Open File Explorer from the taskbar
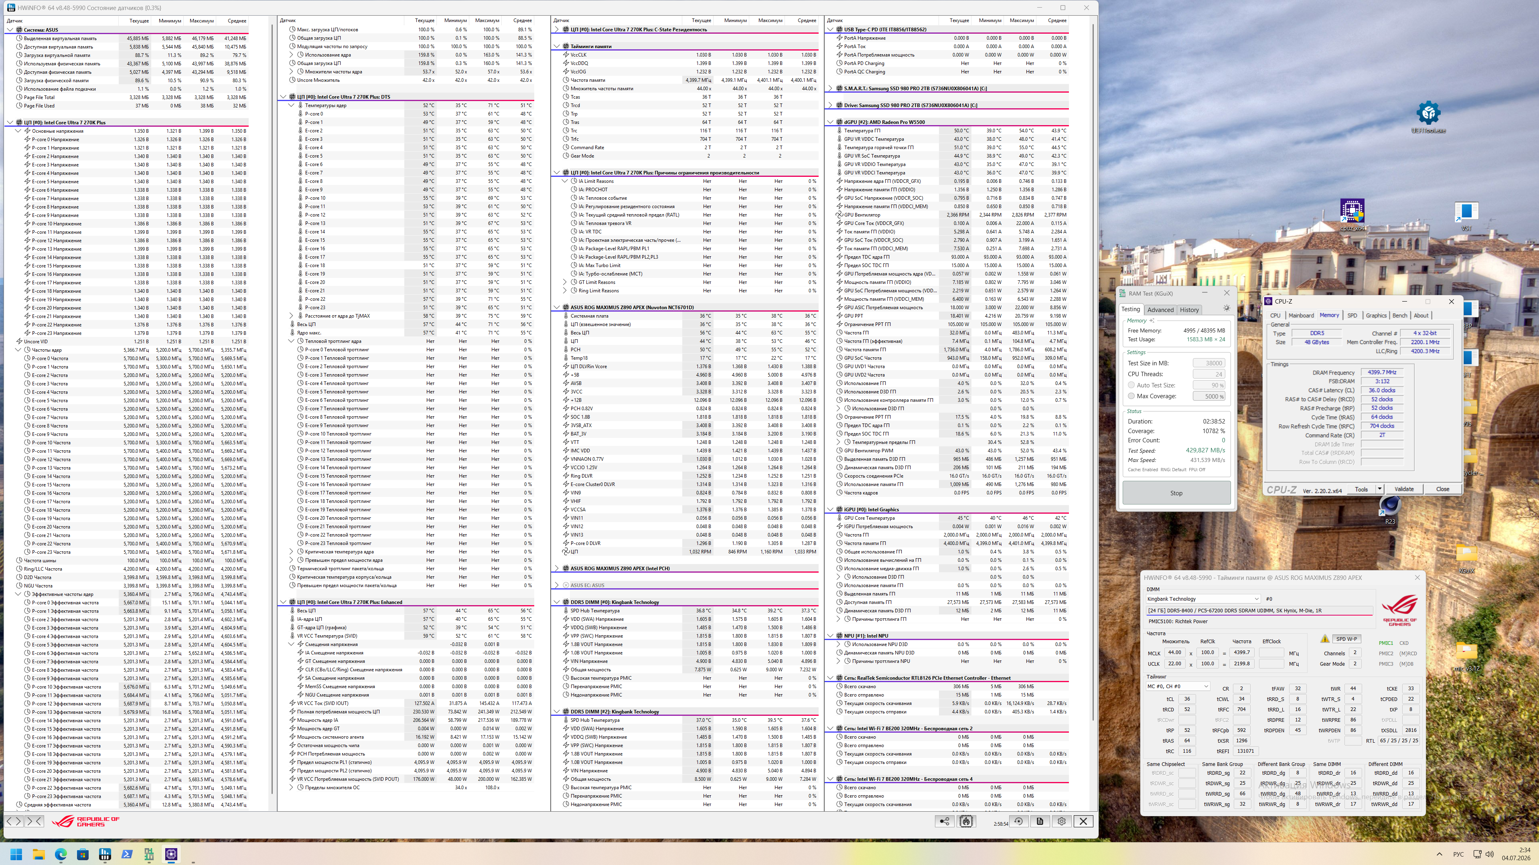Screen dimensions: 1539x865 (x=39, y=854)
